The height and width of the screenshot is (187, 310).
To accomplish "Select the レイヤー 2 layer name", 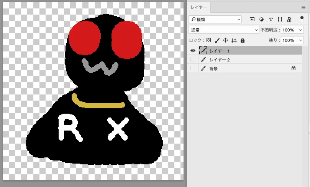I will (220, 60).
